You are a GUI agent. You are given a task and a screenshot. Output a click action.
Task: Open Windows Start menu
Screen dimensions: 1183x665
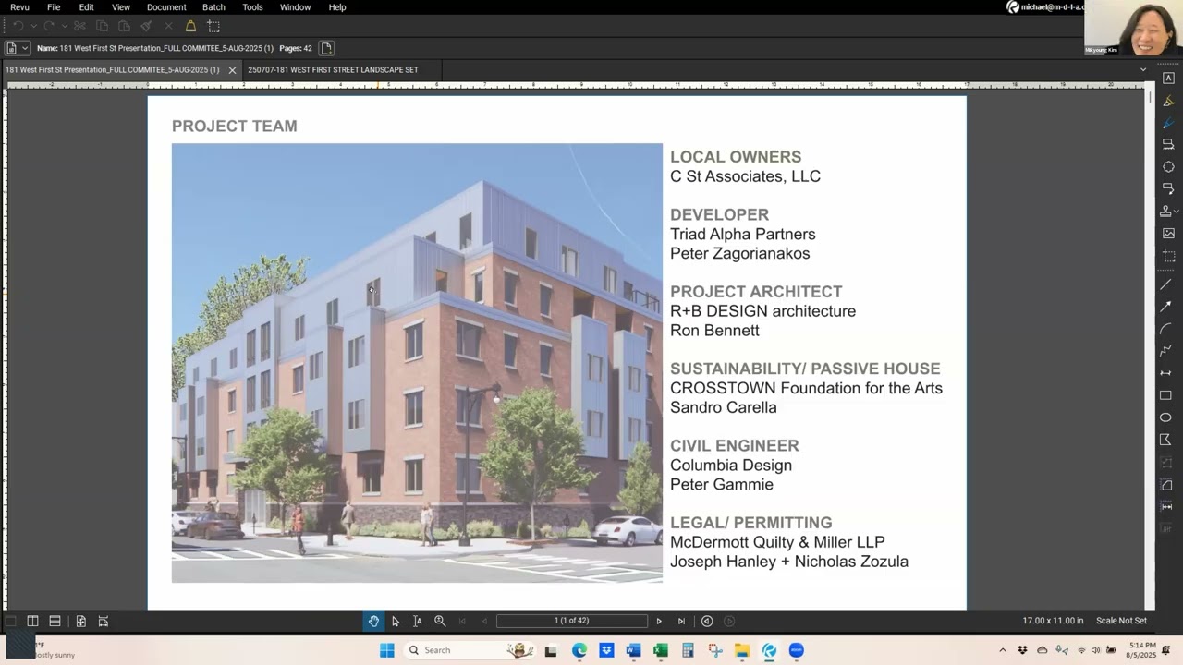[387, 650]
